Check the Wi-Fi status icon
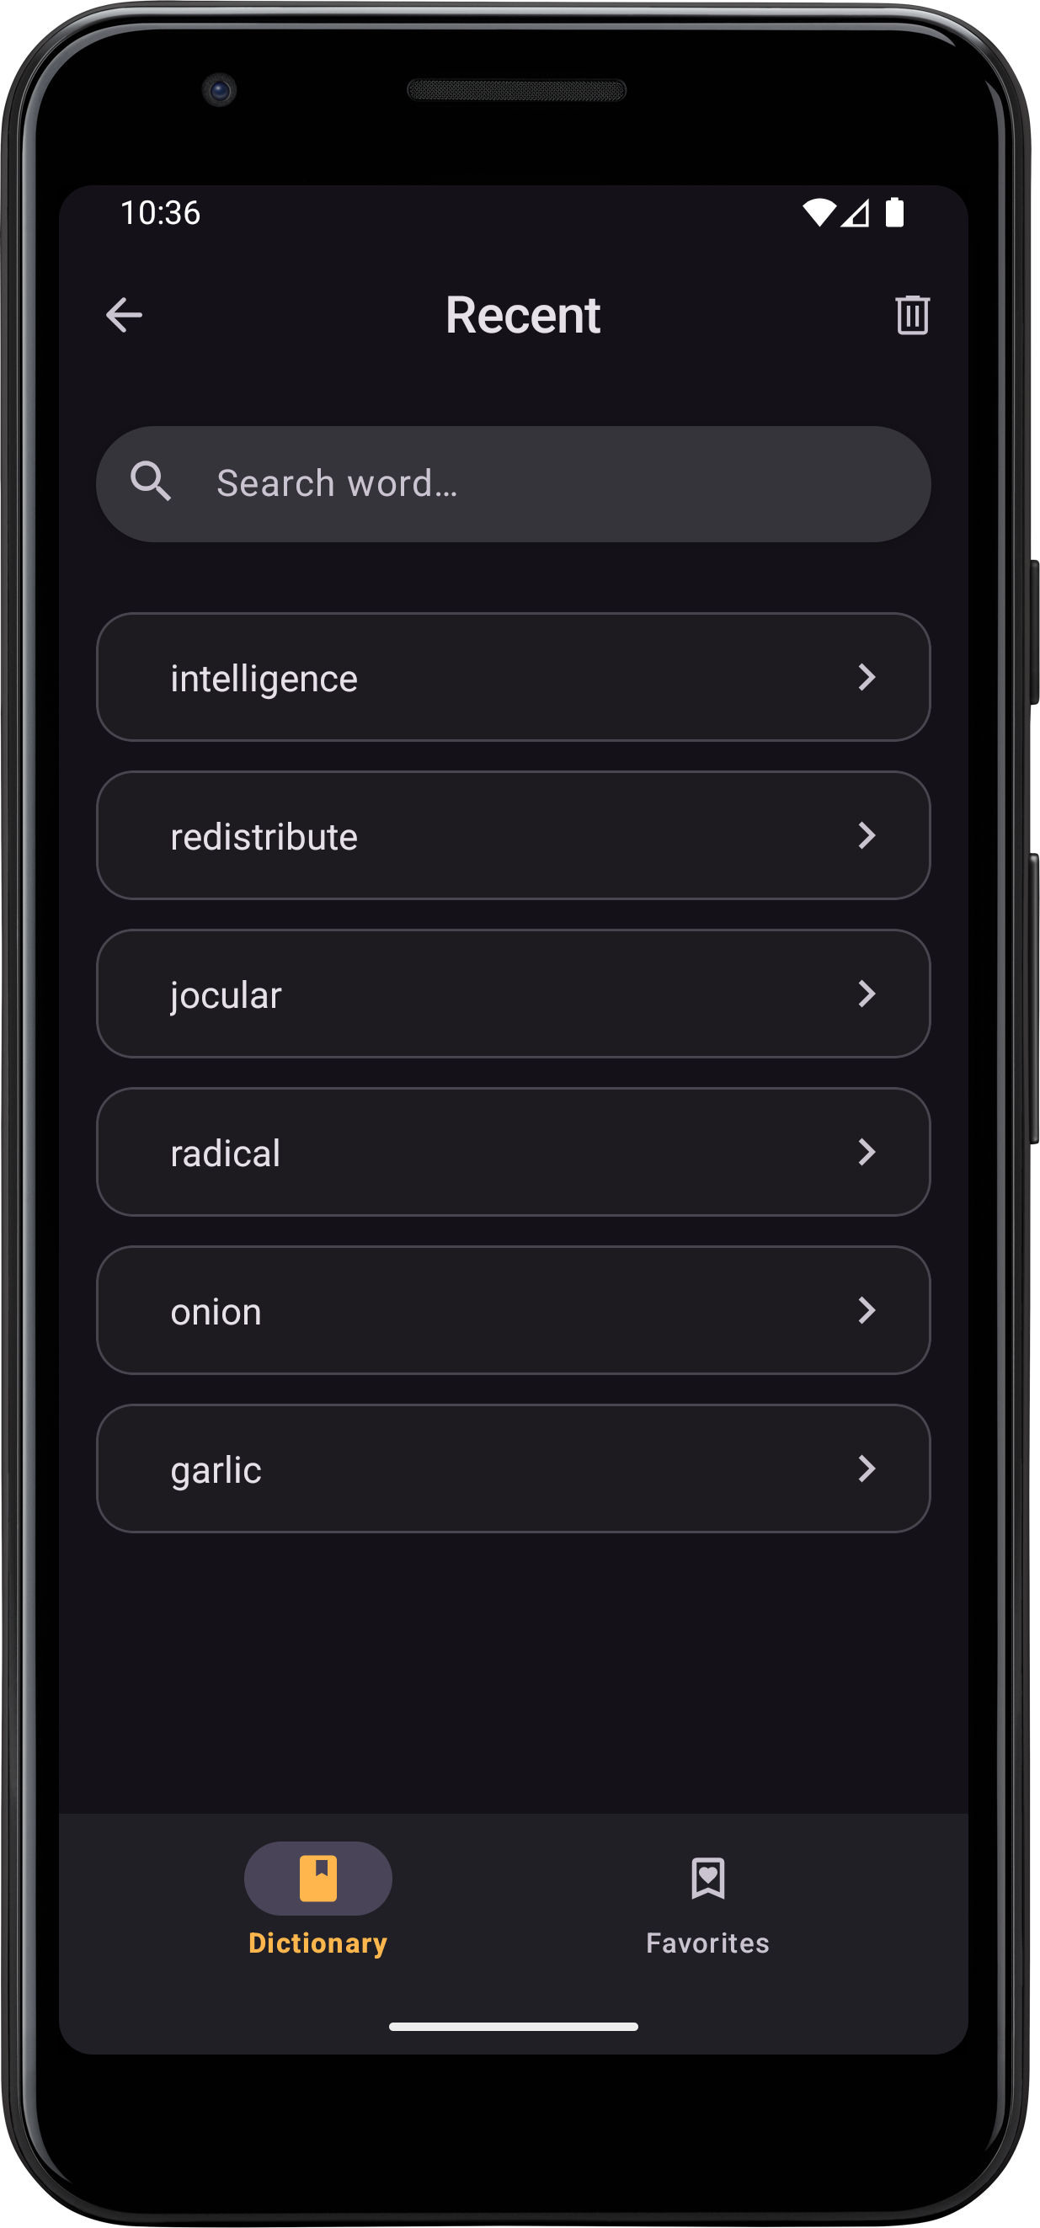 (x=819, y=213)
